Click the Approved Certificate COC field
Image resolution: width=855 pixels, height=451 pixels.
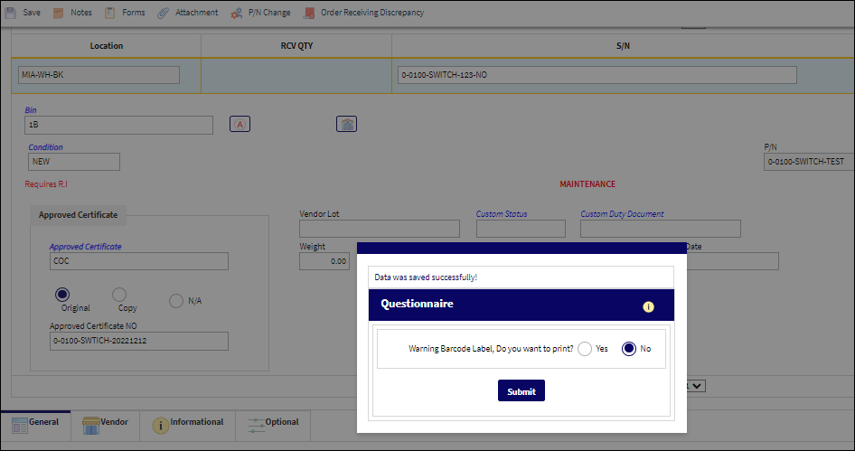(x=139, y=261)
